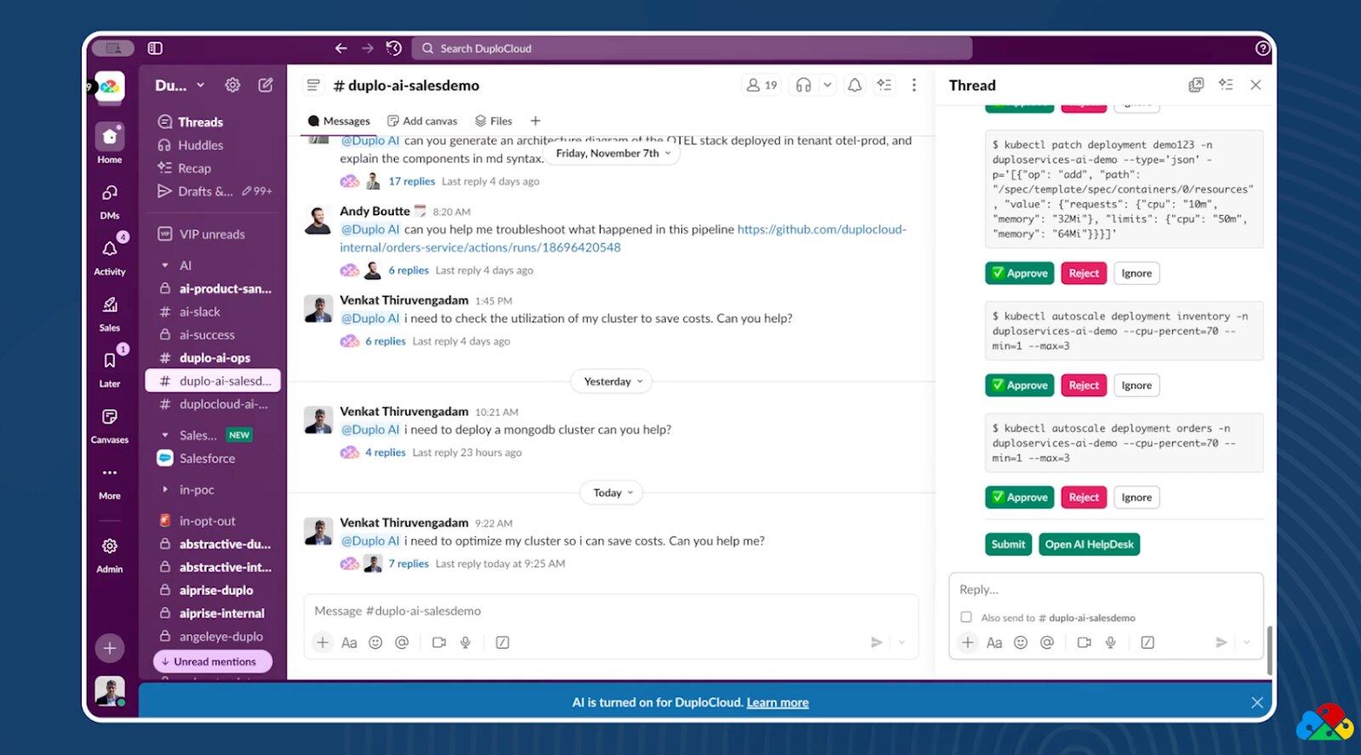Mention someone in channel message box
Image resolution: width=1361 pixels, height=755 pixels.
(x=402, y=643)
